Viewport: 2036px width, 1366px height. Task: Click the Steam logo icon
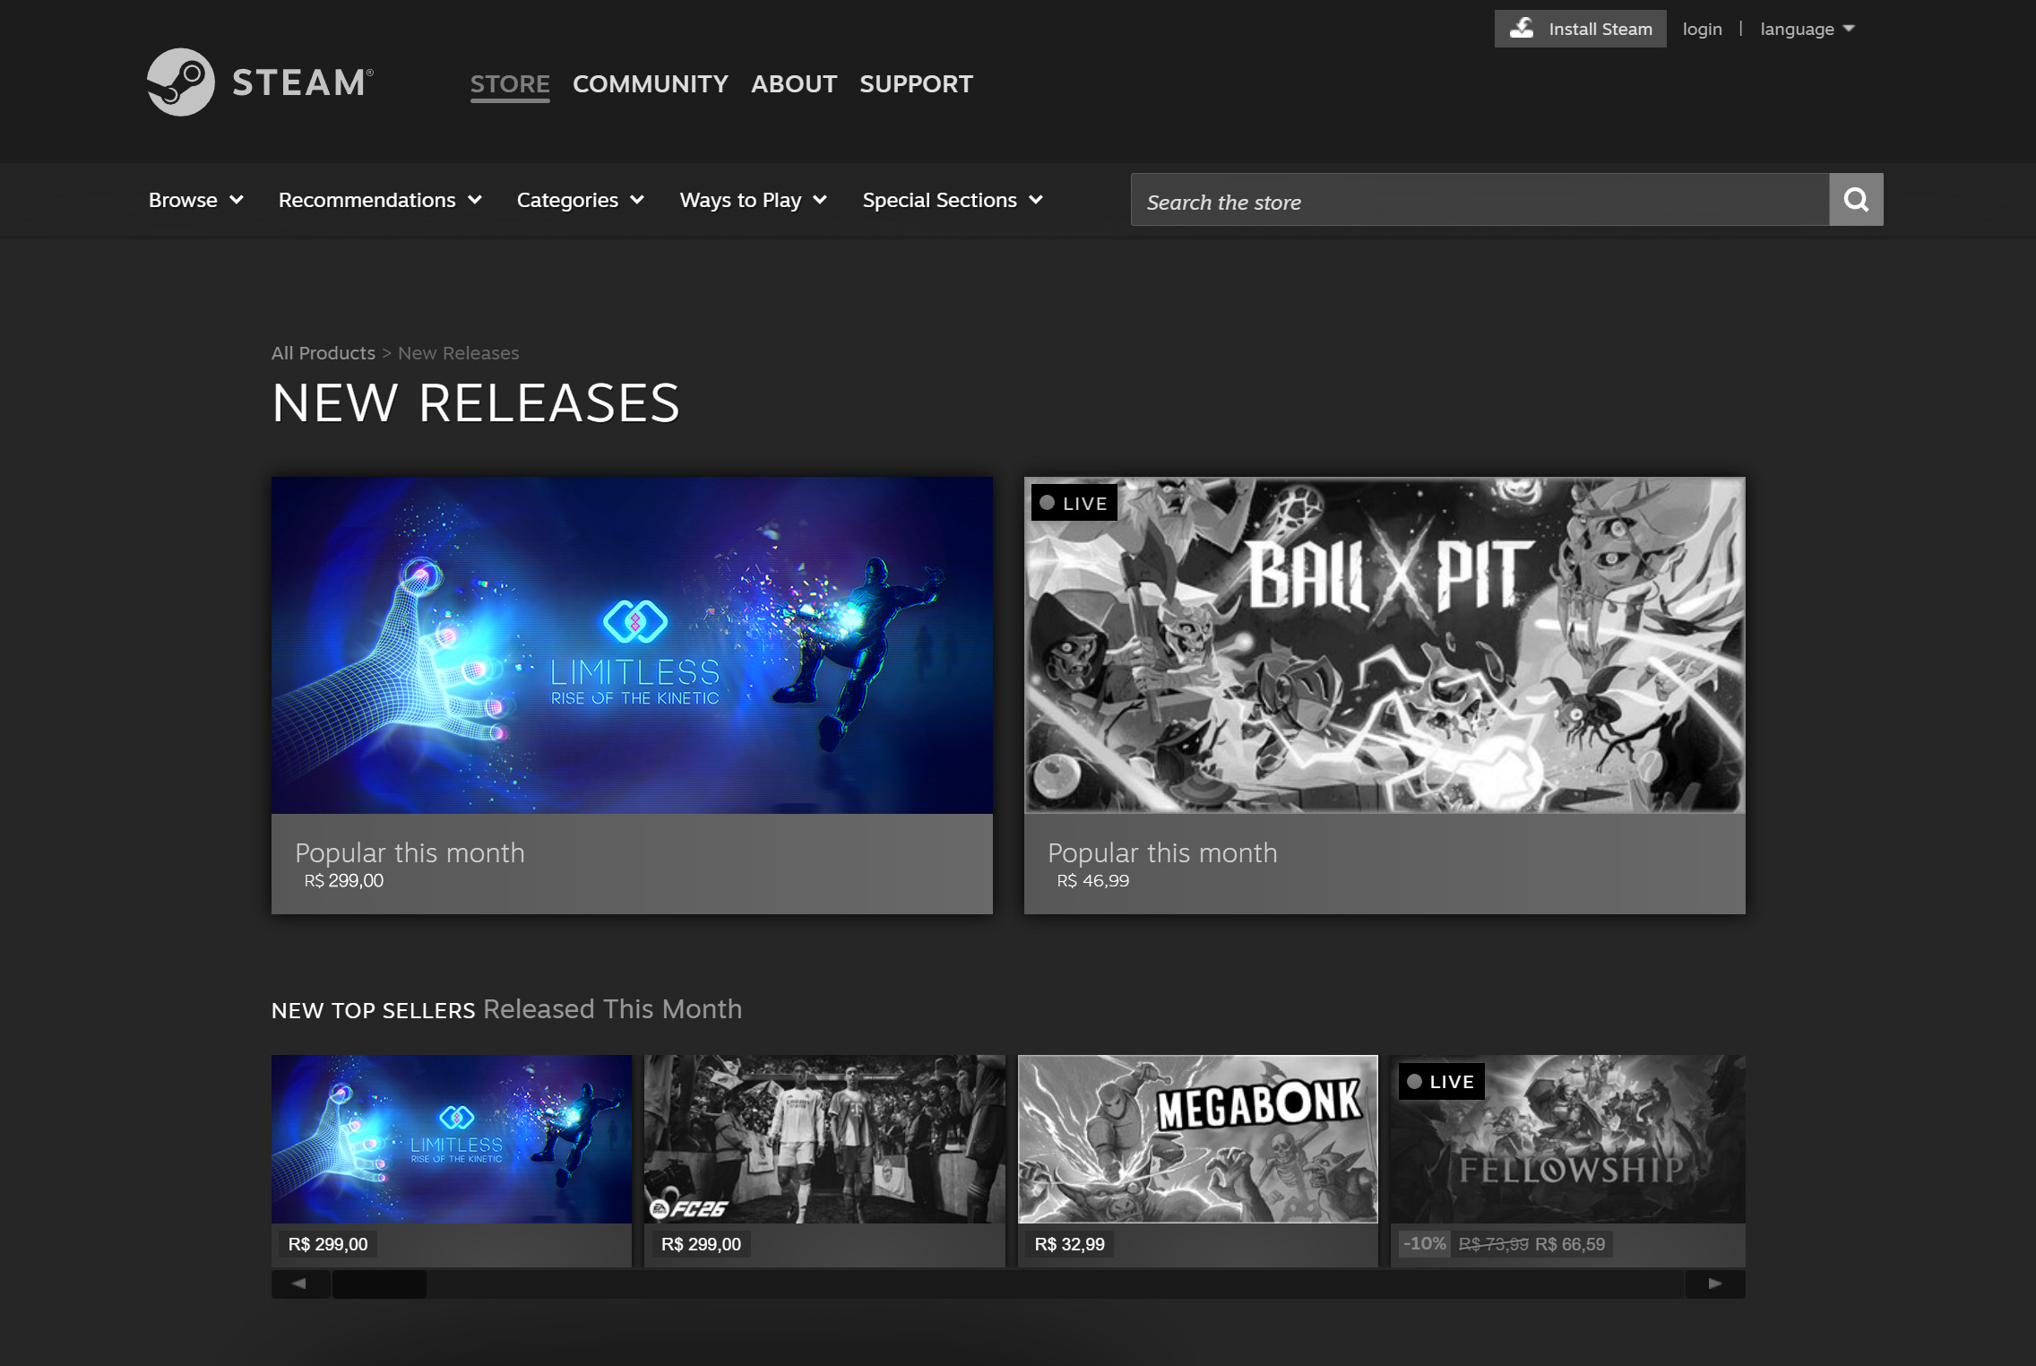coord(181,82)
